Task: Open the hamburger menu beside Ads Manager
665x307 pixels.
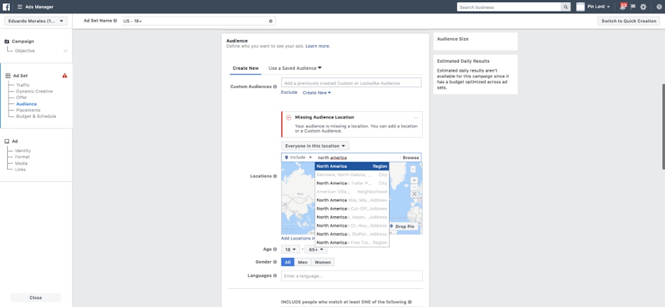Action: (x=19, y=7)
